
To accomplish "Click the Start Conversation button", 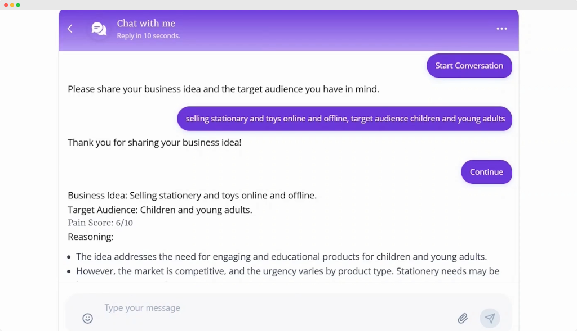I will tap(469, 66).
